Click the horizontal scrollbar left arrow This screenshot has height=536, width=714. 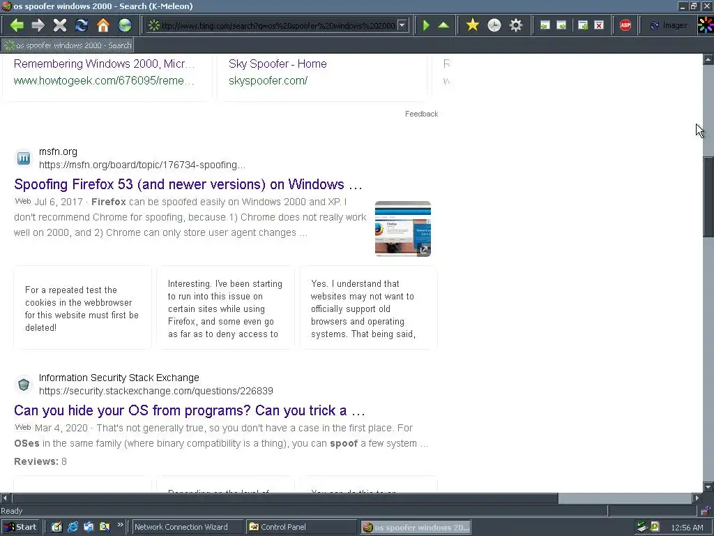coord(5,498)
